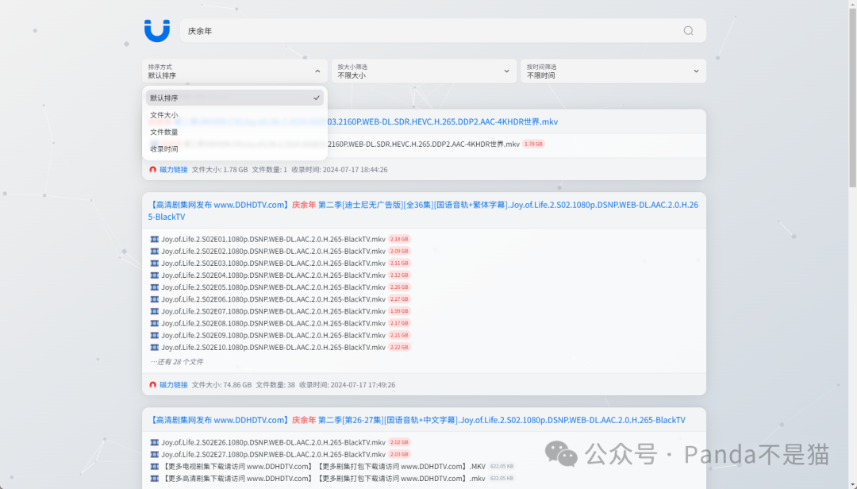Screen dimensions: 857x489
Task: Click the video icon beside S02E09 file
Action: coord(155,335)
